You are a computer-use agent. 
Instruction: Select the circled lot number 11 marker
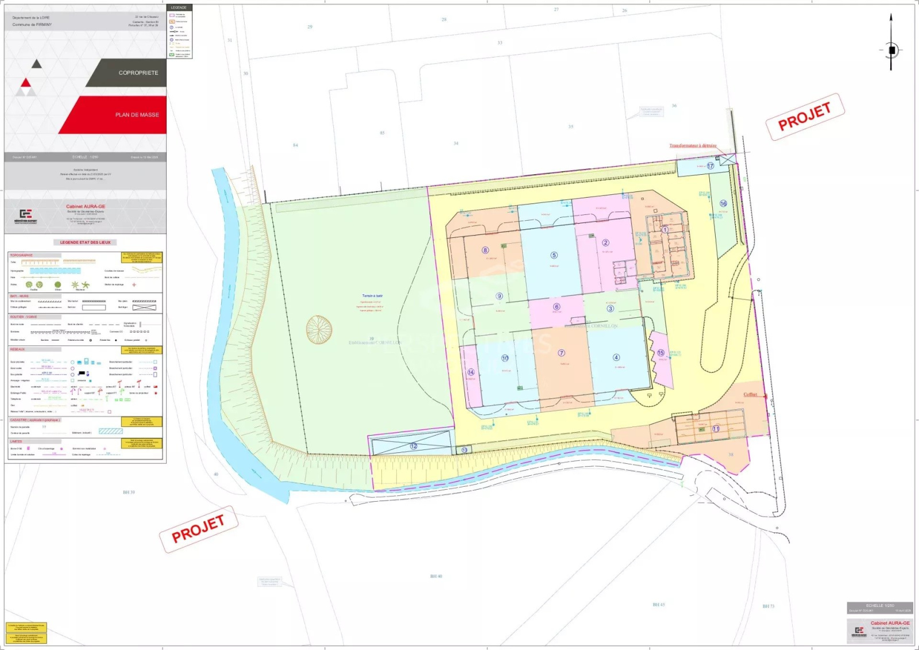(716, 429)
